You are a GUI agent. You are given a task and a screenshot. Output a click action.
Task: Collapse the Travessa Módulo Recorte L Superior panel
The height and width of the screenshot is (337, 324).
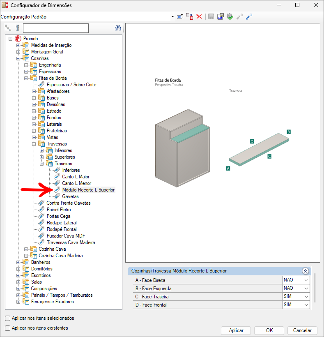[305, 271]
